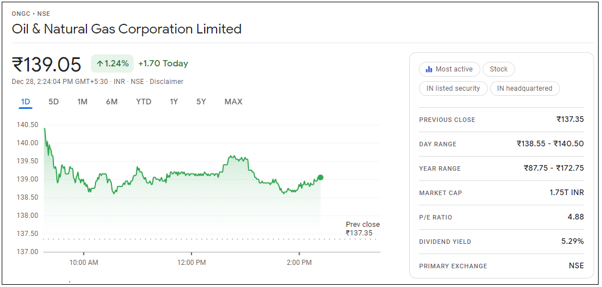Click the P/E RATIO label
This screenshot has width=602, height=287.
tap(436, 218)
